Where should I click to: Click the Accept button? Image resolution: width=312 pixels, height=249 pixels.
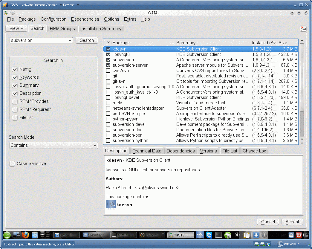[292, 222]
